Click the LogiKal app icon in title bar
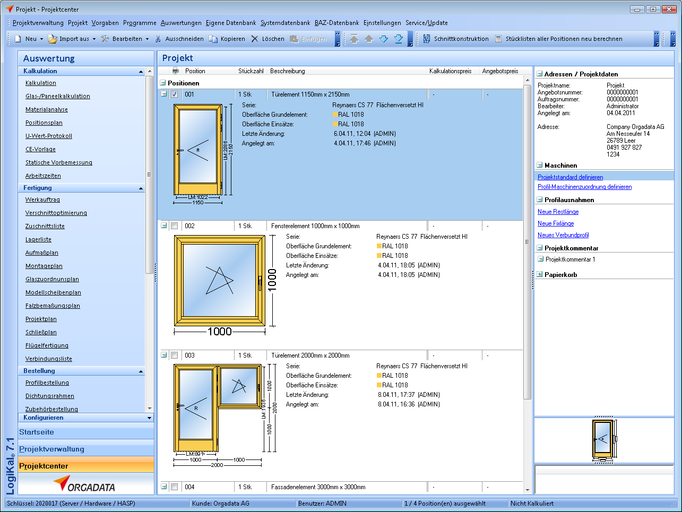The image size is (682, 512). click(x=9, y=9)
